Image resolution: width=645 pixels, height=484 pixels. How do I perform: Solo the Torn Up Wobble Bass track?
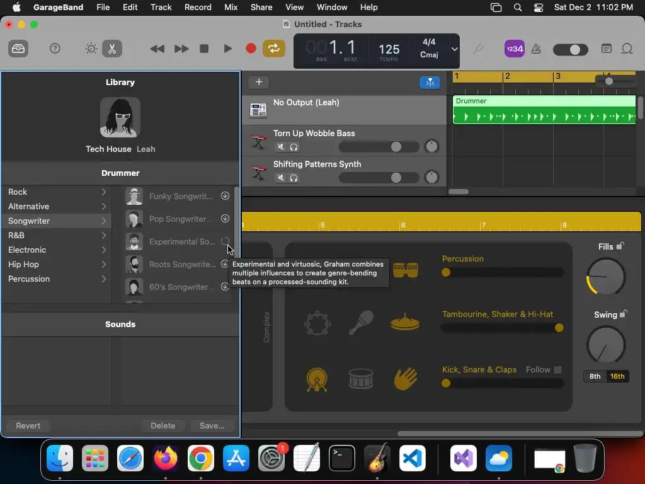tap(294, 146)
